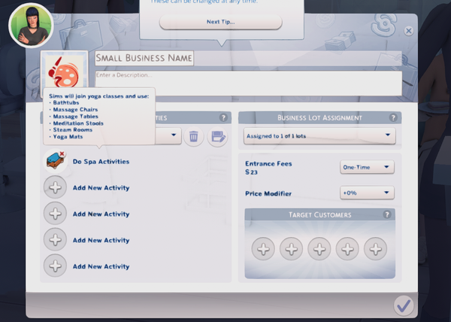451x322 pixels.
Task: Click the Next Tip button
Action: (x=220, y=22)
